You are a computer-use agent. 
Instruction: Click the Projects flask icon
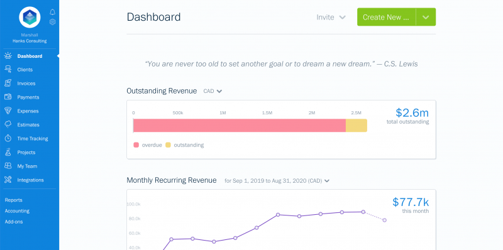point(8,152)
